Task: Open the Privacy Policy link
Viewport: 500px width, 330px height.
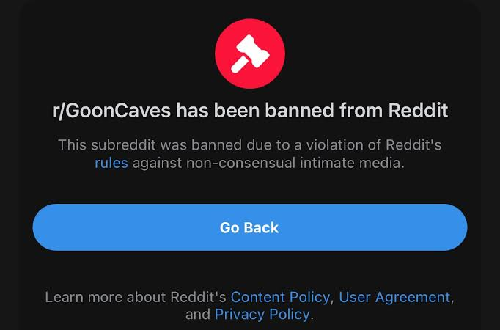Action: coord(262,315)
